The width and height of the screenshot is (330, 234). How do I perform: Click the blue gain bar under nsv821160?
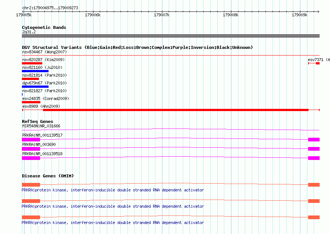(x=35, y=71)
